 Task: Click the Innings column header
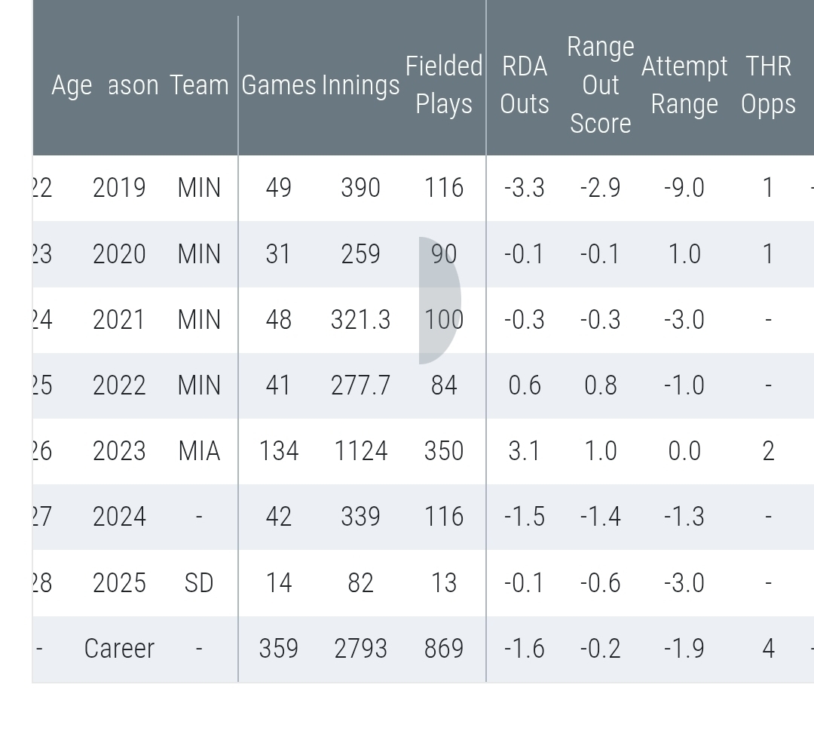(x=360, y=85)
